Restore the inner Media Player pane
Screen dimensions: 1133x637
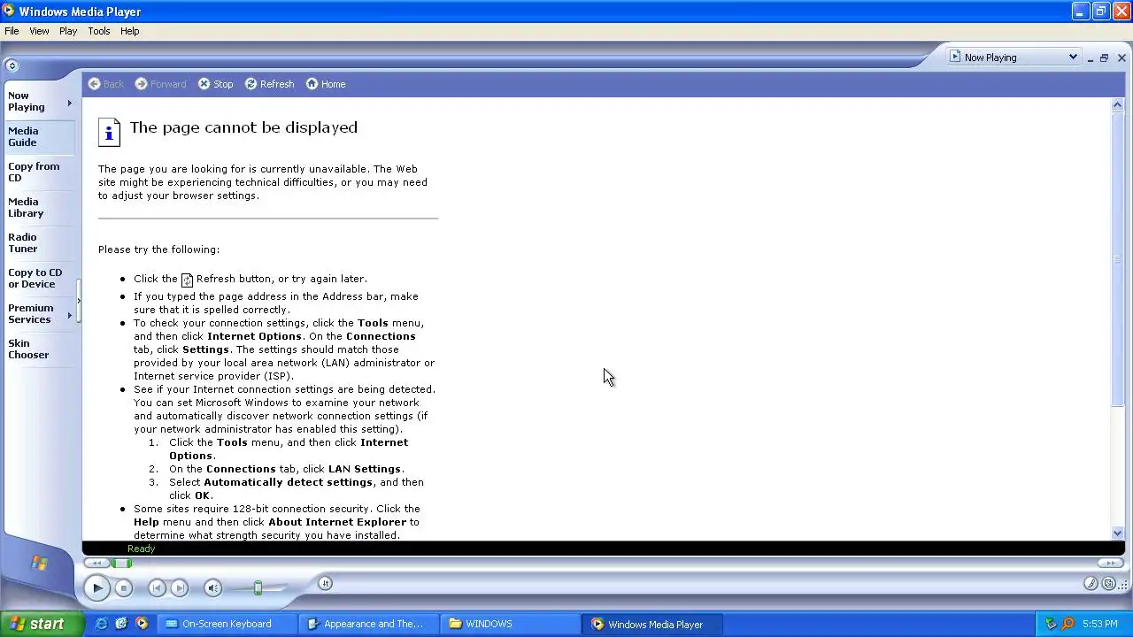click(x=1104, y=58)
